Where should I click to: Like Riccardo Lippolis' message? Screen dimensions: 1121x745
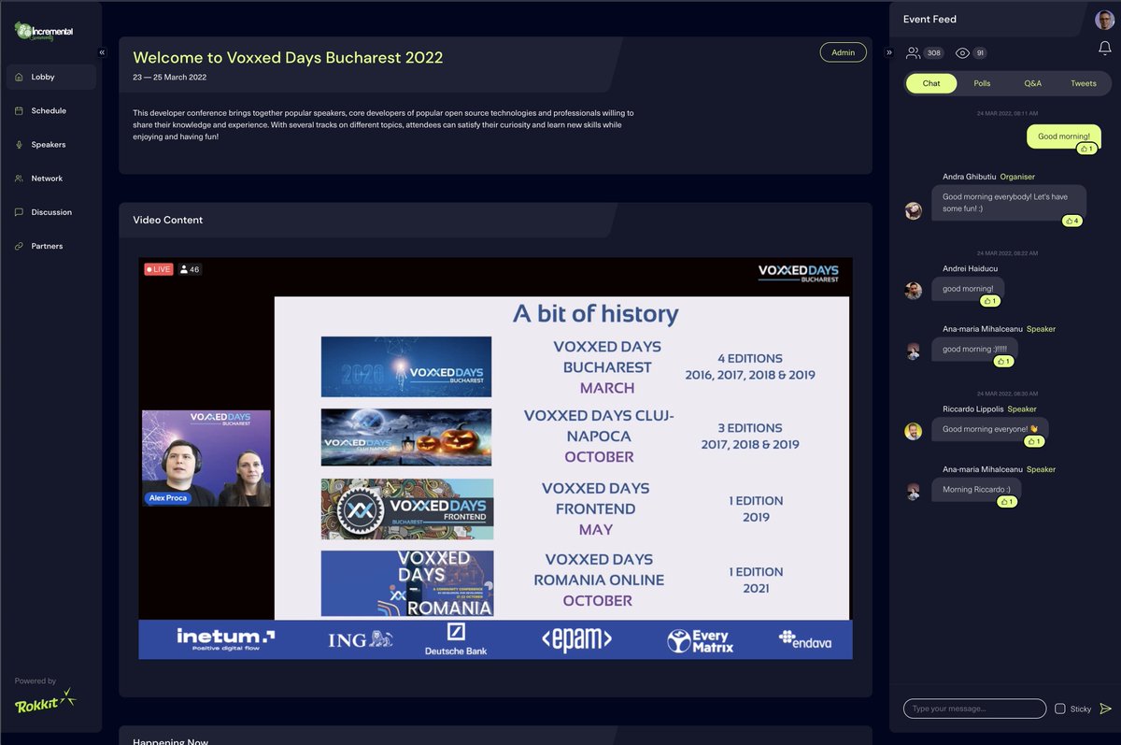[x=1034, y=441]
